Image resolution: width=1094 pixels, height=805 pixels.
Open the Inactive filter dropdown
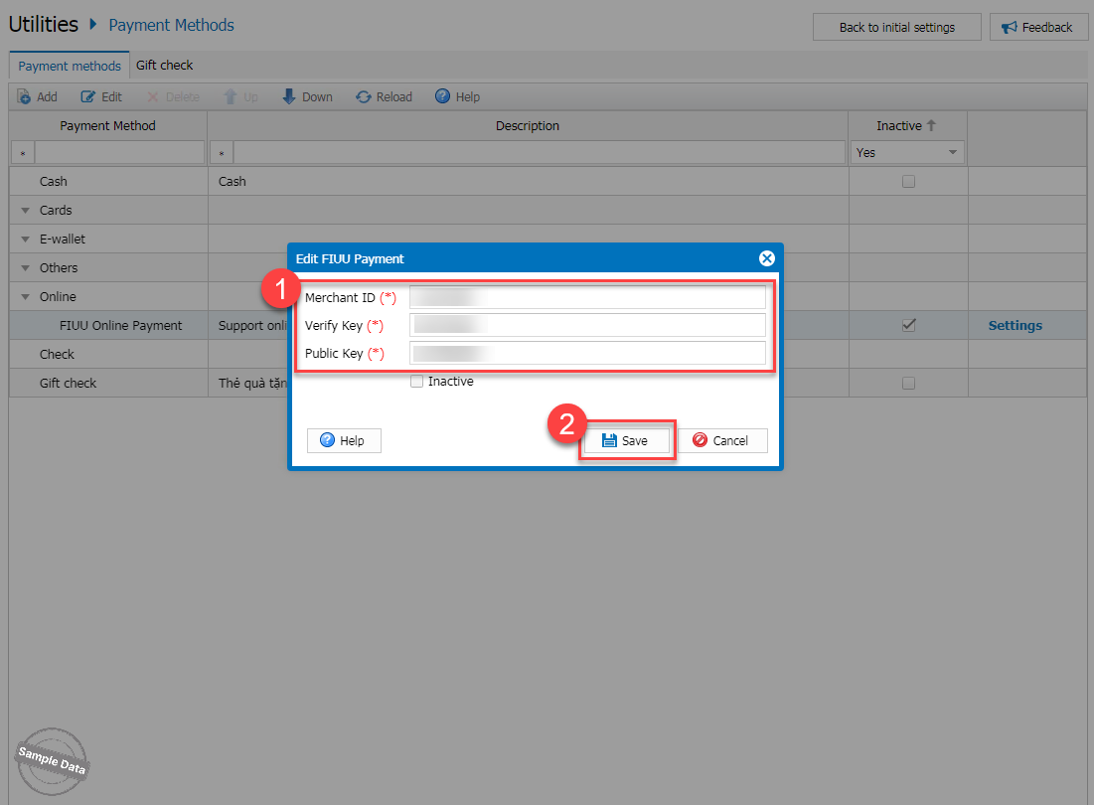953,153
